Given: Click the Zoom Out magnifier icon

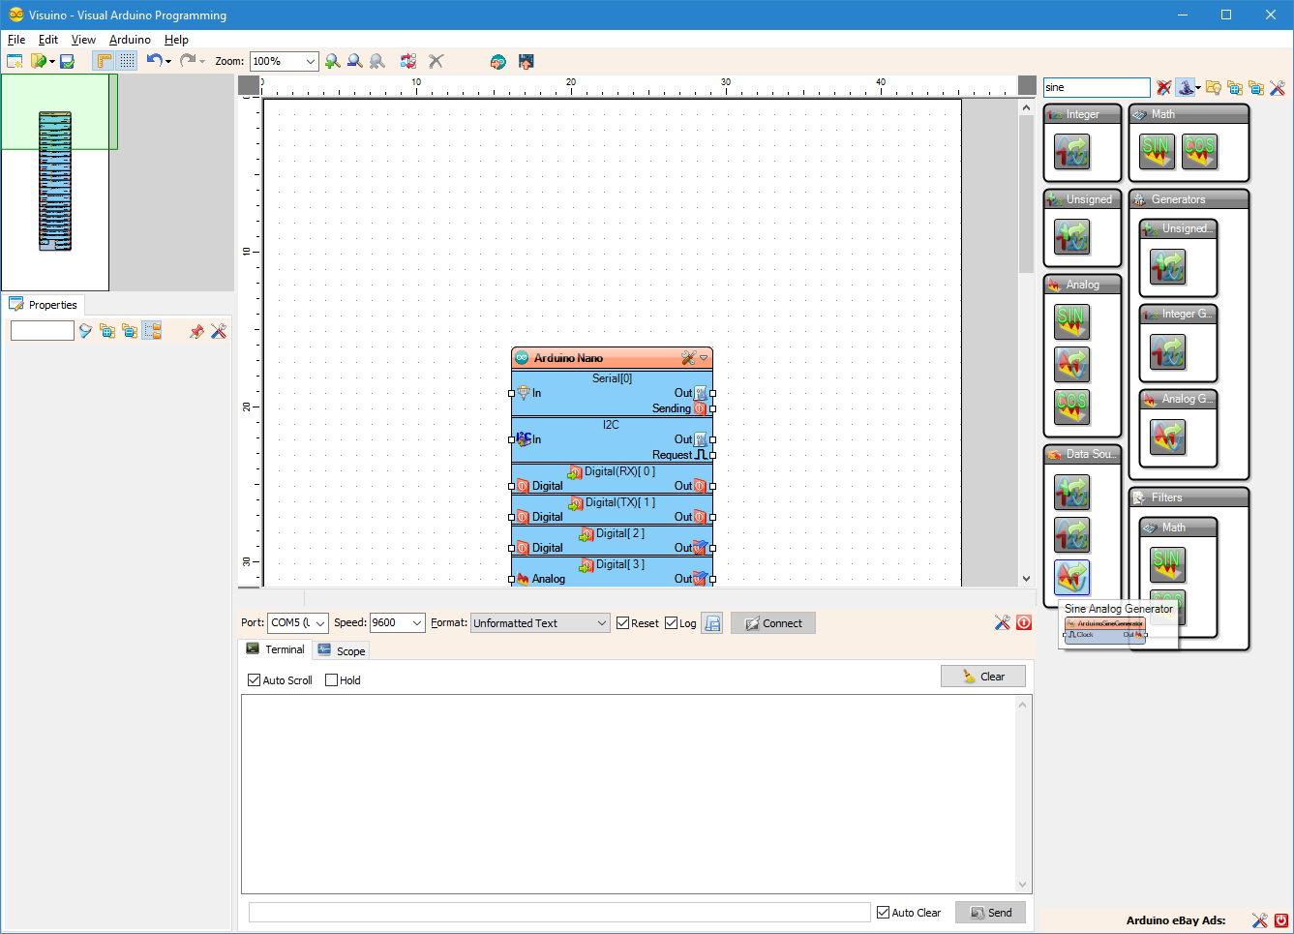Looking at the screenshot, I should pos(355,61).
